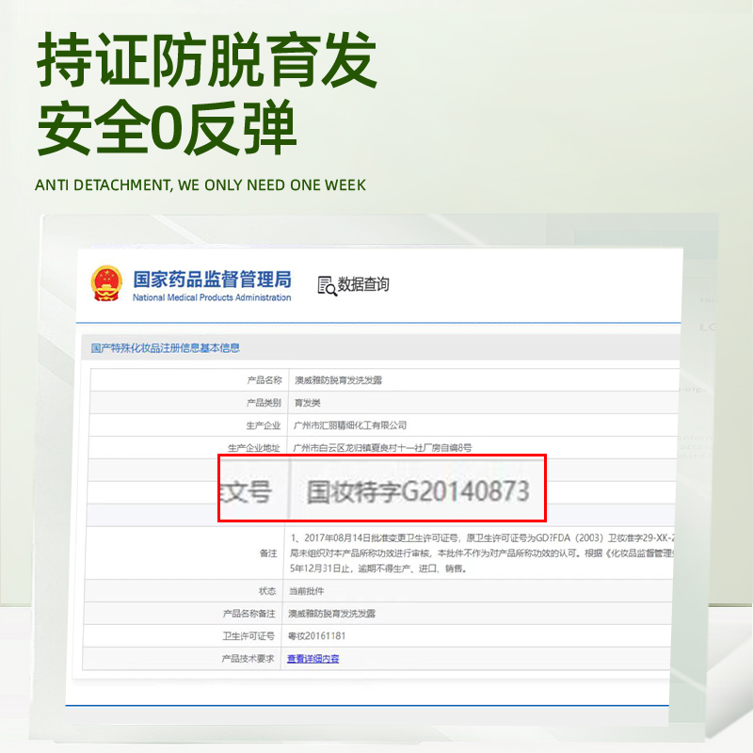
Task: Select the 育发类 category value
Action: point(307,403)
